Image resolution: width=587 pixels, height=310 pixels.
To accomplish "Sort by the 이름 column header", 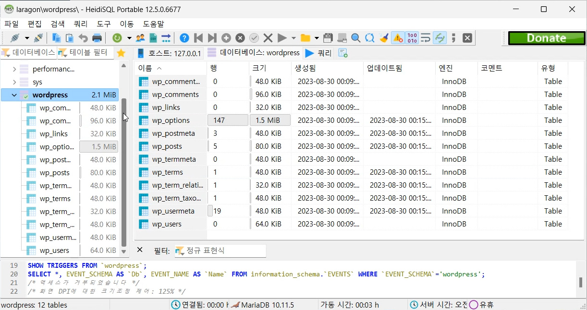I will [171, 68].
